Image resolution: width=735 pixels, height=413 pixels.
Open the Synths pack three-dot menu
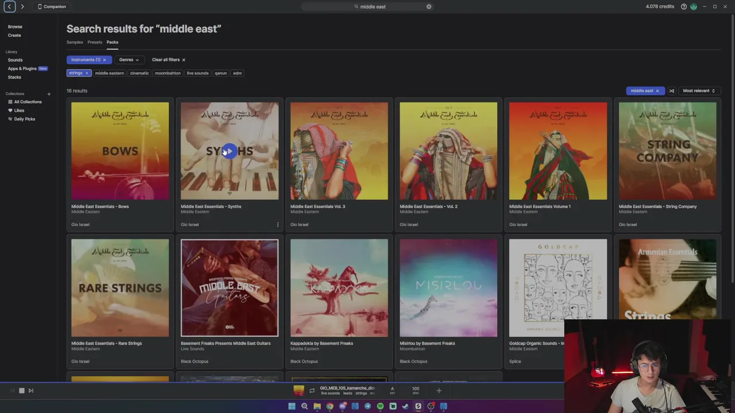pyautogui.click(x=278, y=224)
